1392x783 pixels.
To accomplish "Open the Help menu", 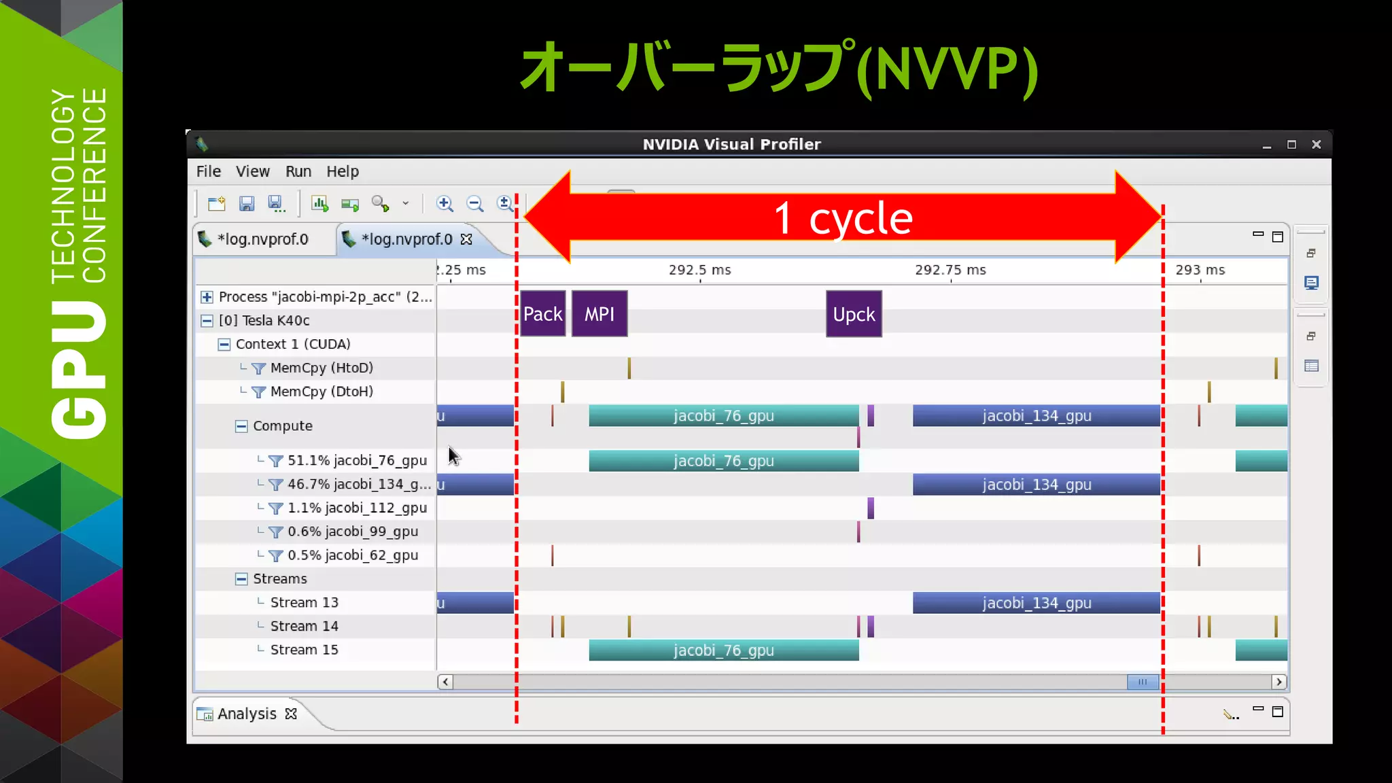I will [343, 171].
